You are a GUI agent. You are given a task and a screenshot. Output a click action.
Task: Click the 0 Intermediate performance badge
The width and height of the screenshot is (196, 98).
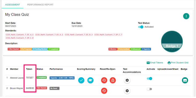[x=124, y=49]
